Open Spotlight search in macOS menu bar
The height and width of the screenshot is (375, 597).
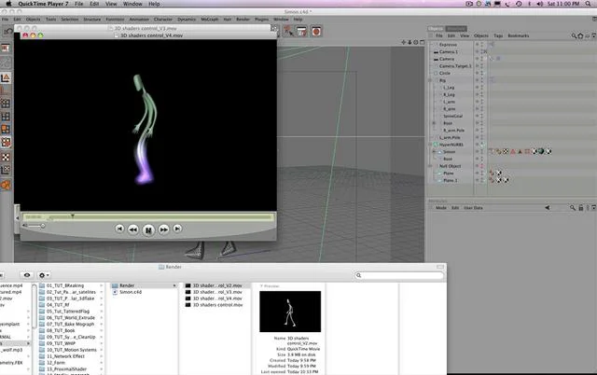pyautogui.click(x=589, y=4)
